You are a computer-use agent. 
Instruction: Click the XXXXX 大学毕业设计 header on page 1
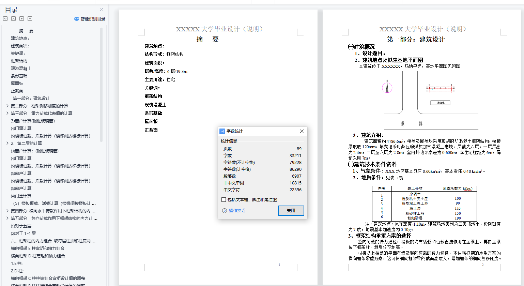(219, 29)
